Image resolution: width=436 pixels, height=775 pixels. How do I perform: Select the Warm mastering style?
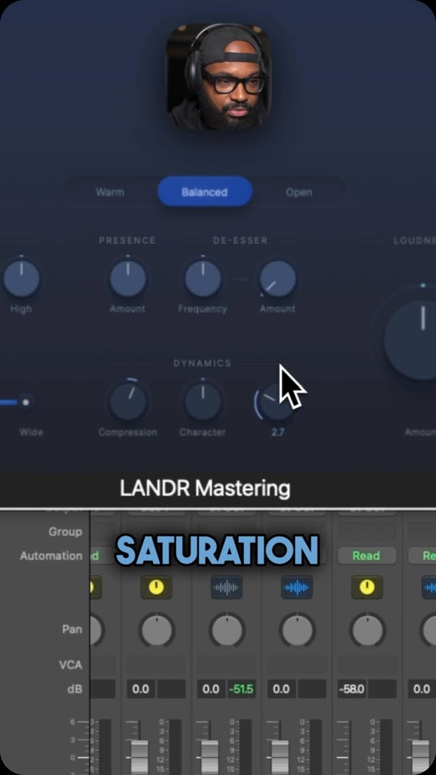pos(110,192)
